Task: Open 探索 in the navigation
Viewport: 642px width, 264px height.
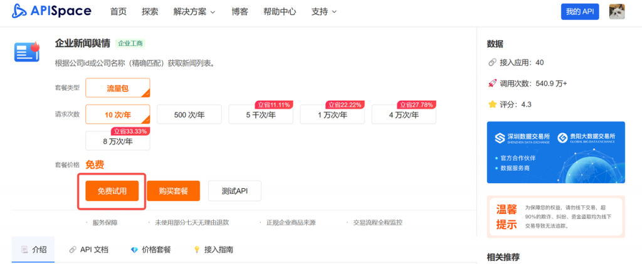Action: (x=150, y=11)
